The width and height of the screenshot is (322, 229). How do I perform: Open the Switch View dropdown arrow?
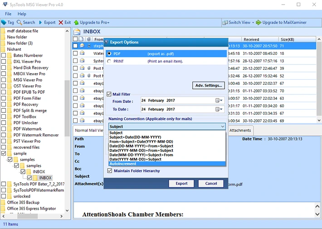253,23
